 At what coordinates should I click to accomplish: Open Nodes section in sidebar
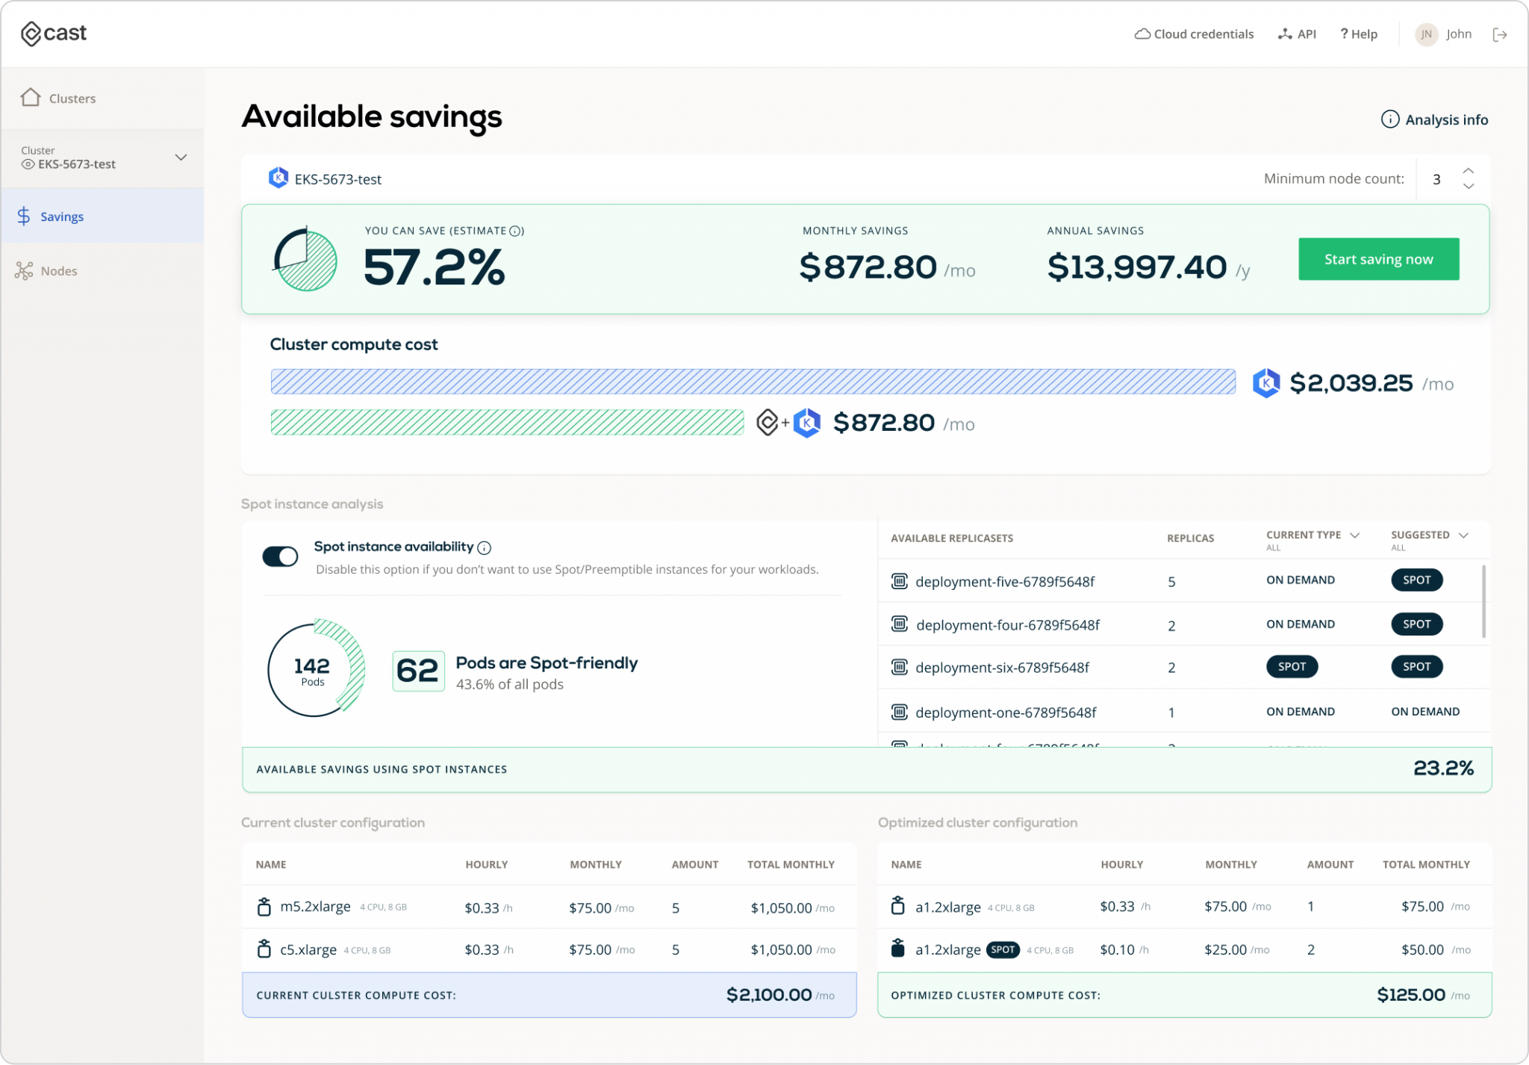point(58,271)
